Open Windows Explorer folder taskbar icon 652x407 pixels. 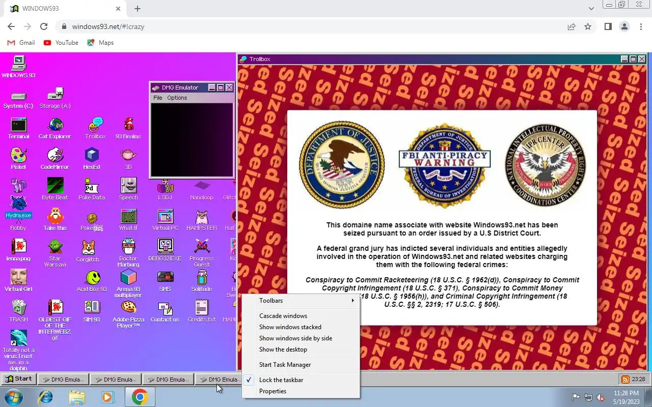click(77, 397)
